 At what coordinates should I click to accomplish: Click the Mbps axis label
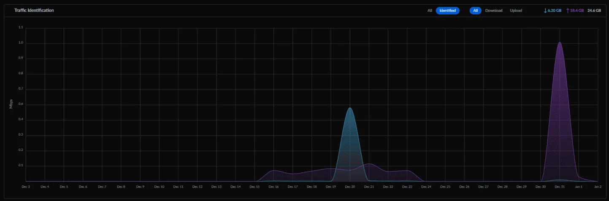point(11,104)
